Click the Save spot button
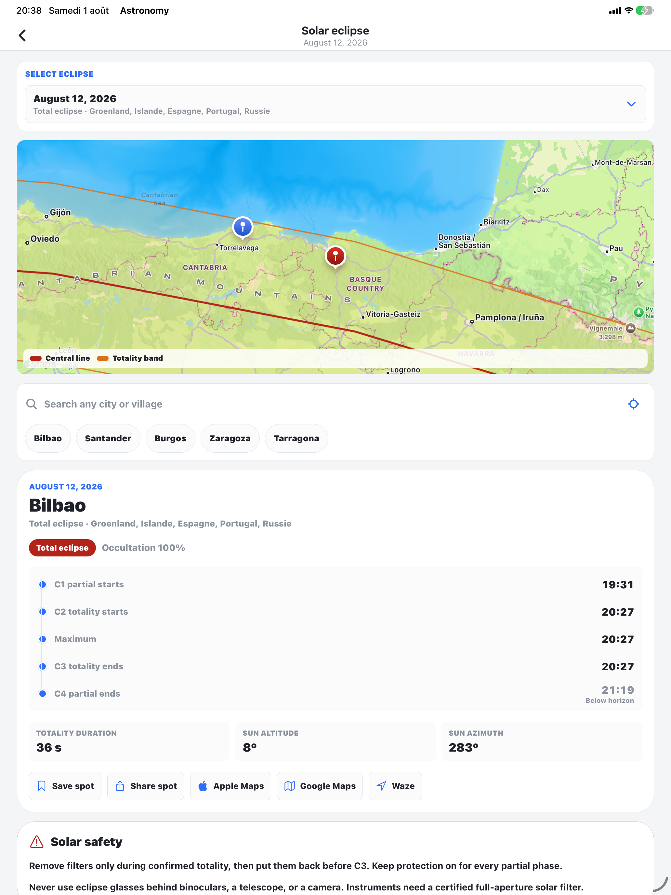Image resolution: width=671 pixels, height=895 pixels. [x=65, y=786]
